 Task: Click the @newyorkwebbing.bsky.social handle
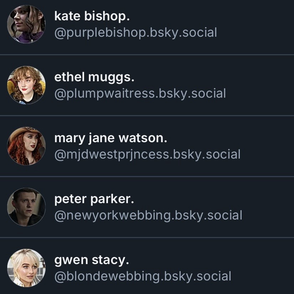[x=148, y=216]
